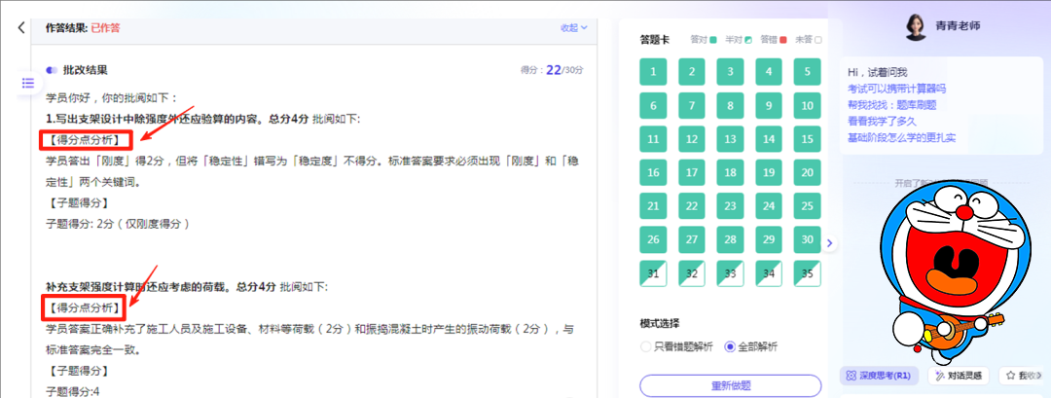Click the 青青老师 avatar picture
This screenshot has height=398, width=1051.
(x=916, y=28)
